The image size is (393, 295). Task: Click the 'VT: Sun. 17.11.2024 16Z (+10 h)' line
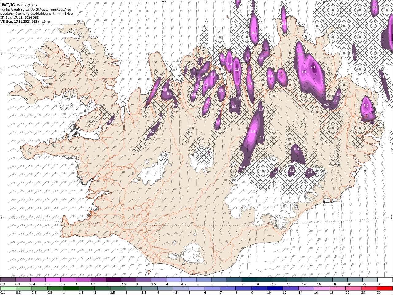coord(25,22)
